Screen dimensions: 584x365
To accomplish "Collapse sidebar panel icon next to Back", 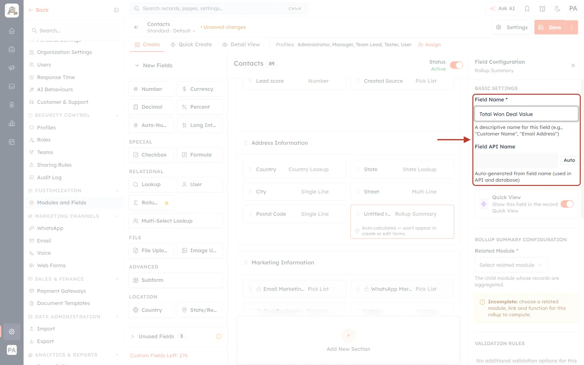I will (x=116, y=10).
